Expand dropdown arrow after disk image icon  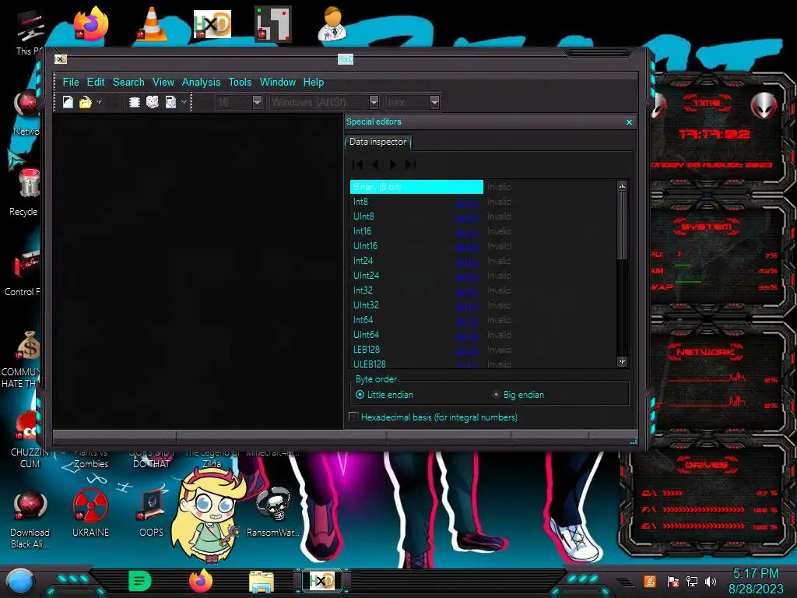coord(184,102)
